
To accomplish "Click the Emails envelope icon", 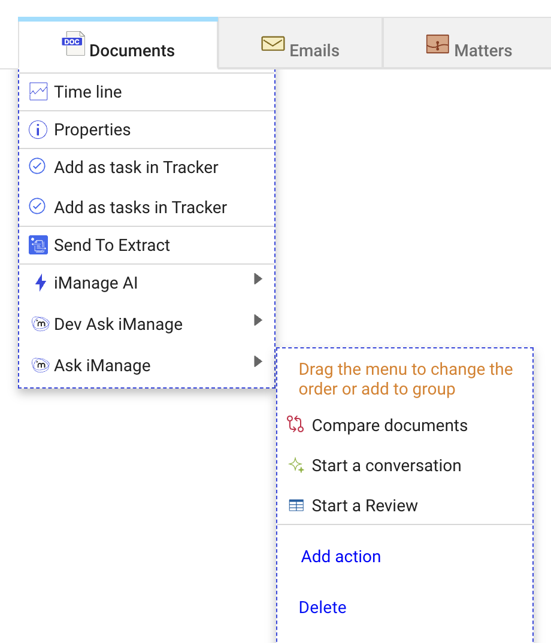I will point(273,43).
